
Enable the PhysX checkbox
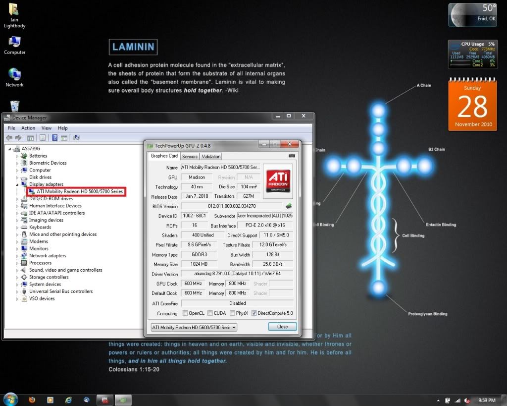coord(232,313)
